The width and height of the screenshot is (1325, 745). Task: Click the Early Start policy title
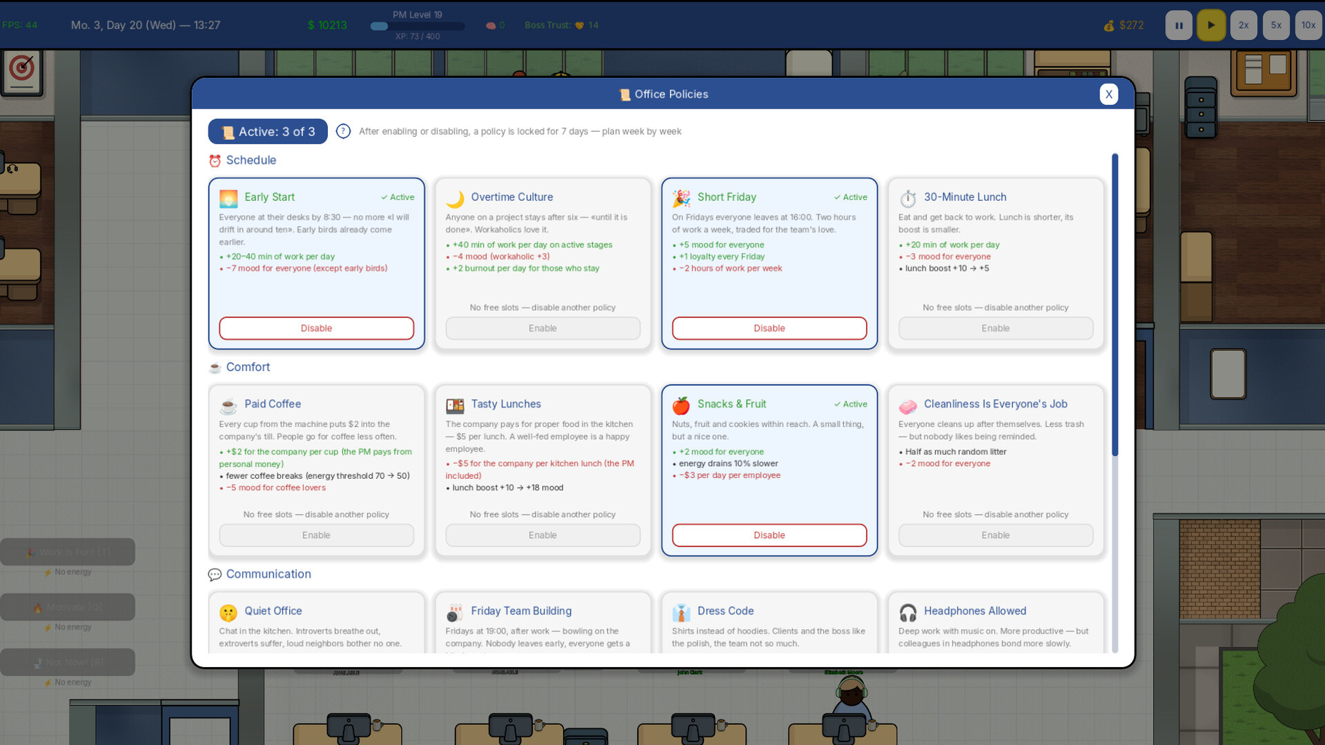pos(269,197)
